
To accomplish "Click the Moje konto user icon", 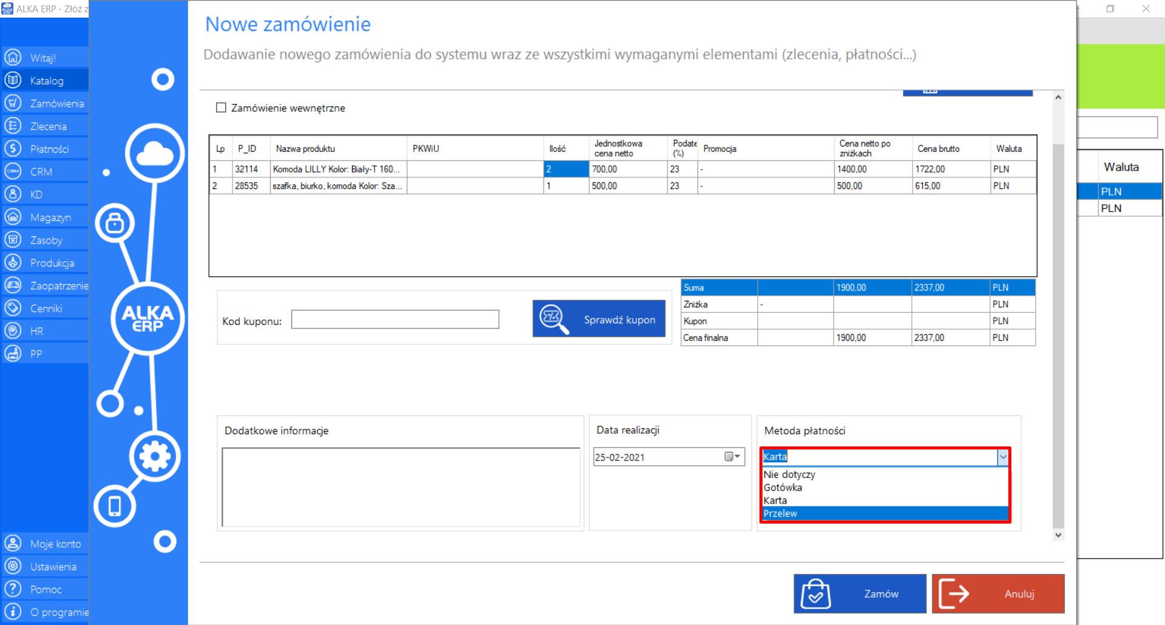I will click(x=13, y=544).
